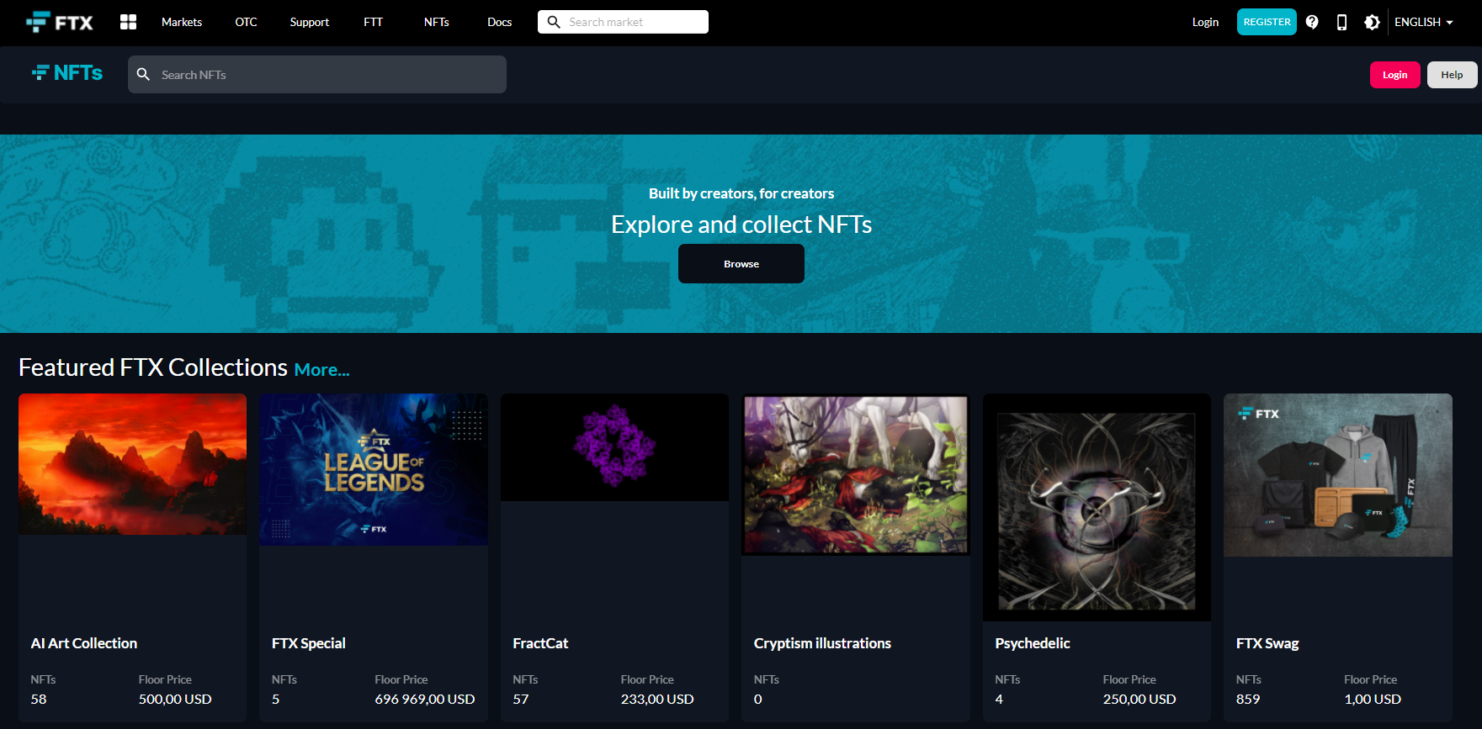This screenshot has width=1482, height=729.
Task: Open the FTX Swag merchandise image
Action: pos(1338,475)
